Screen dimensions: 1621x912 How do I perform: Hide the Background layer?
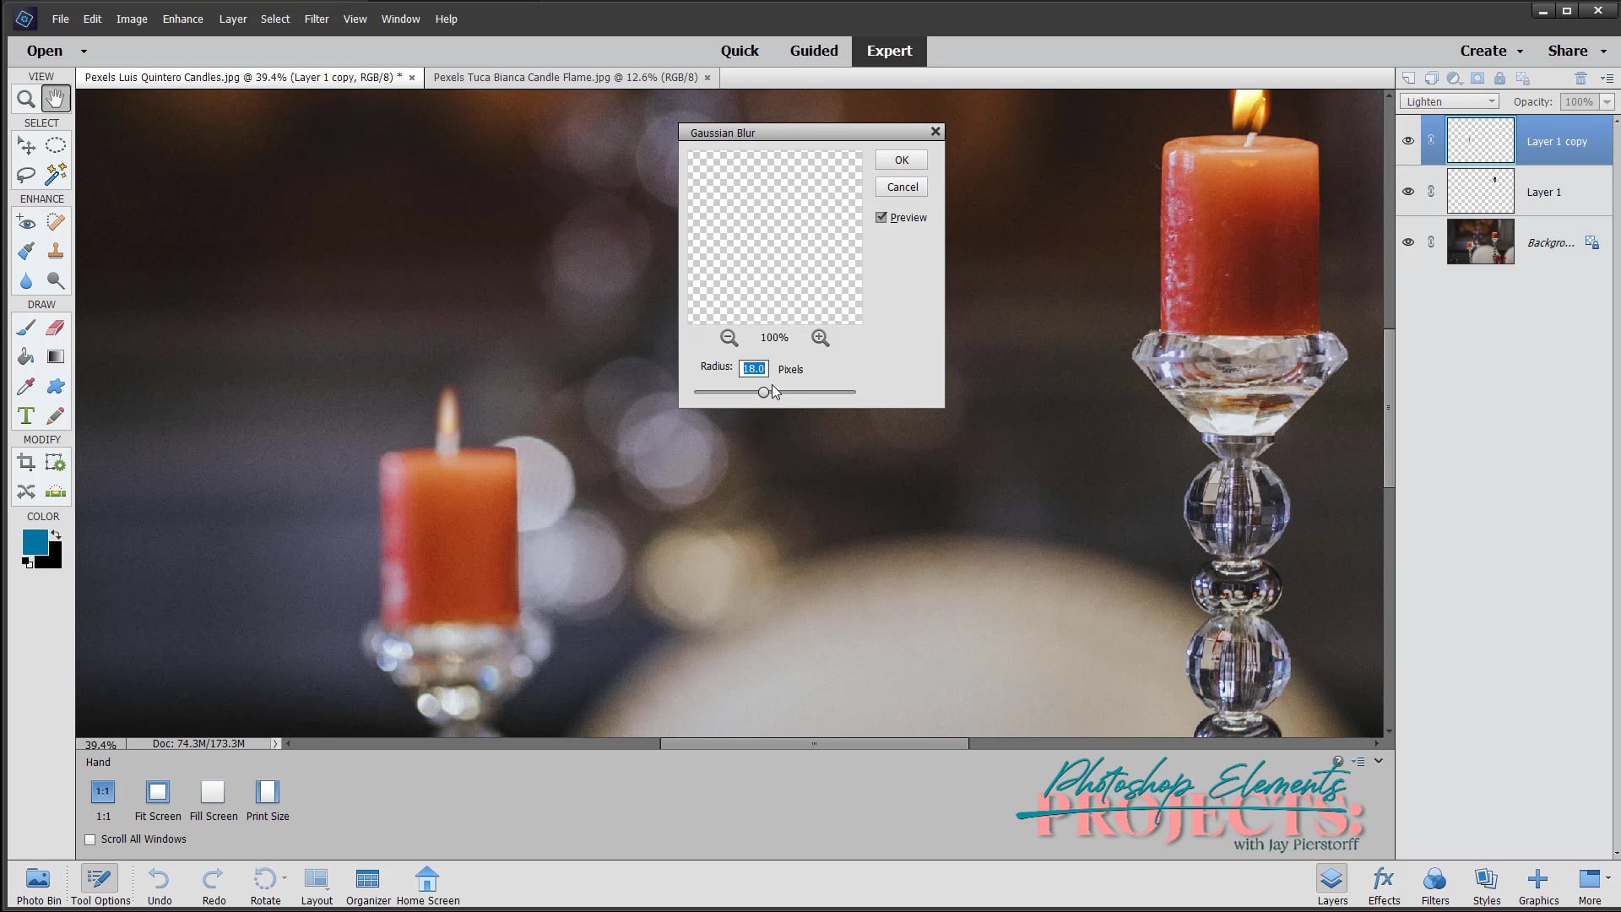1408,242
